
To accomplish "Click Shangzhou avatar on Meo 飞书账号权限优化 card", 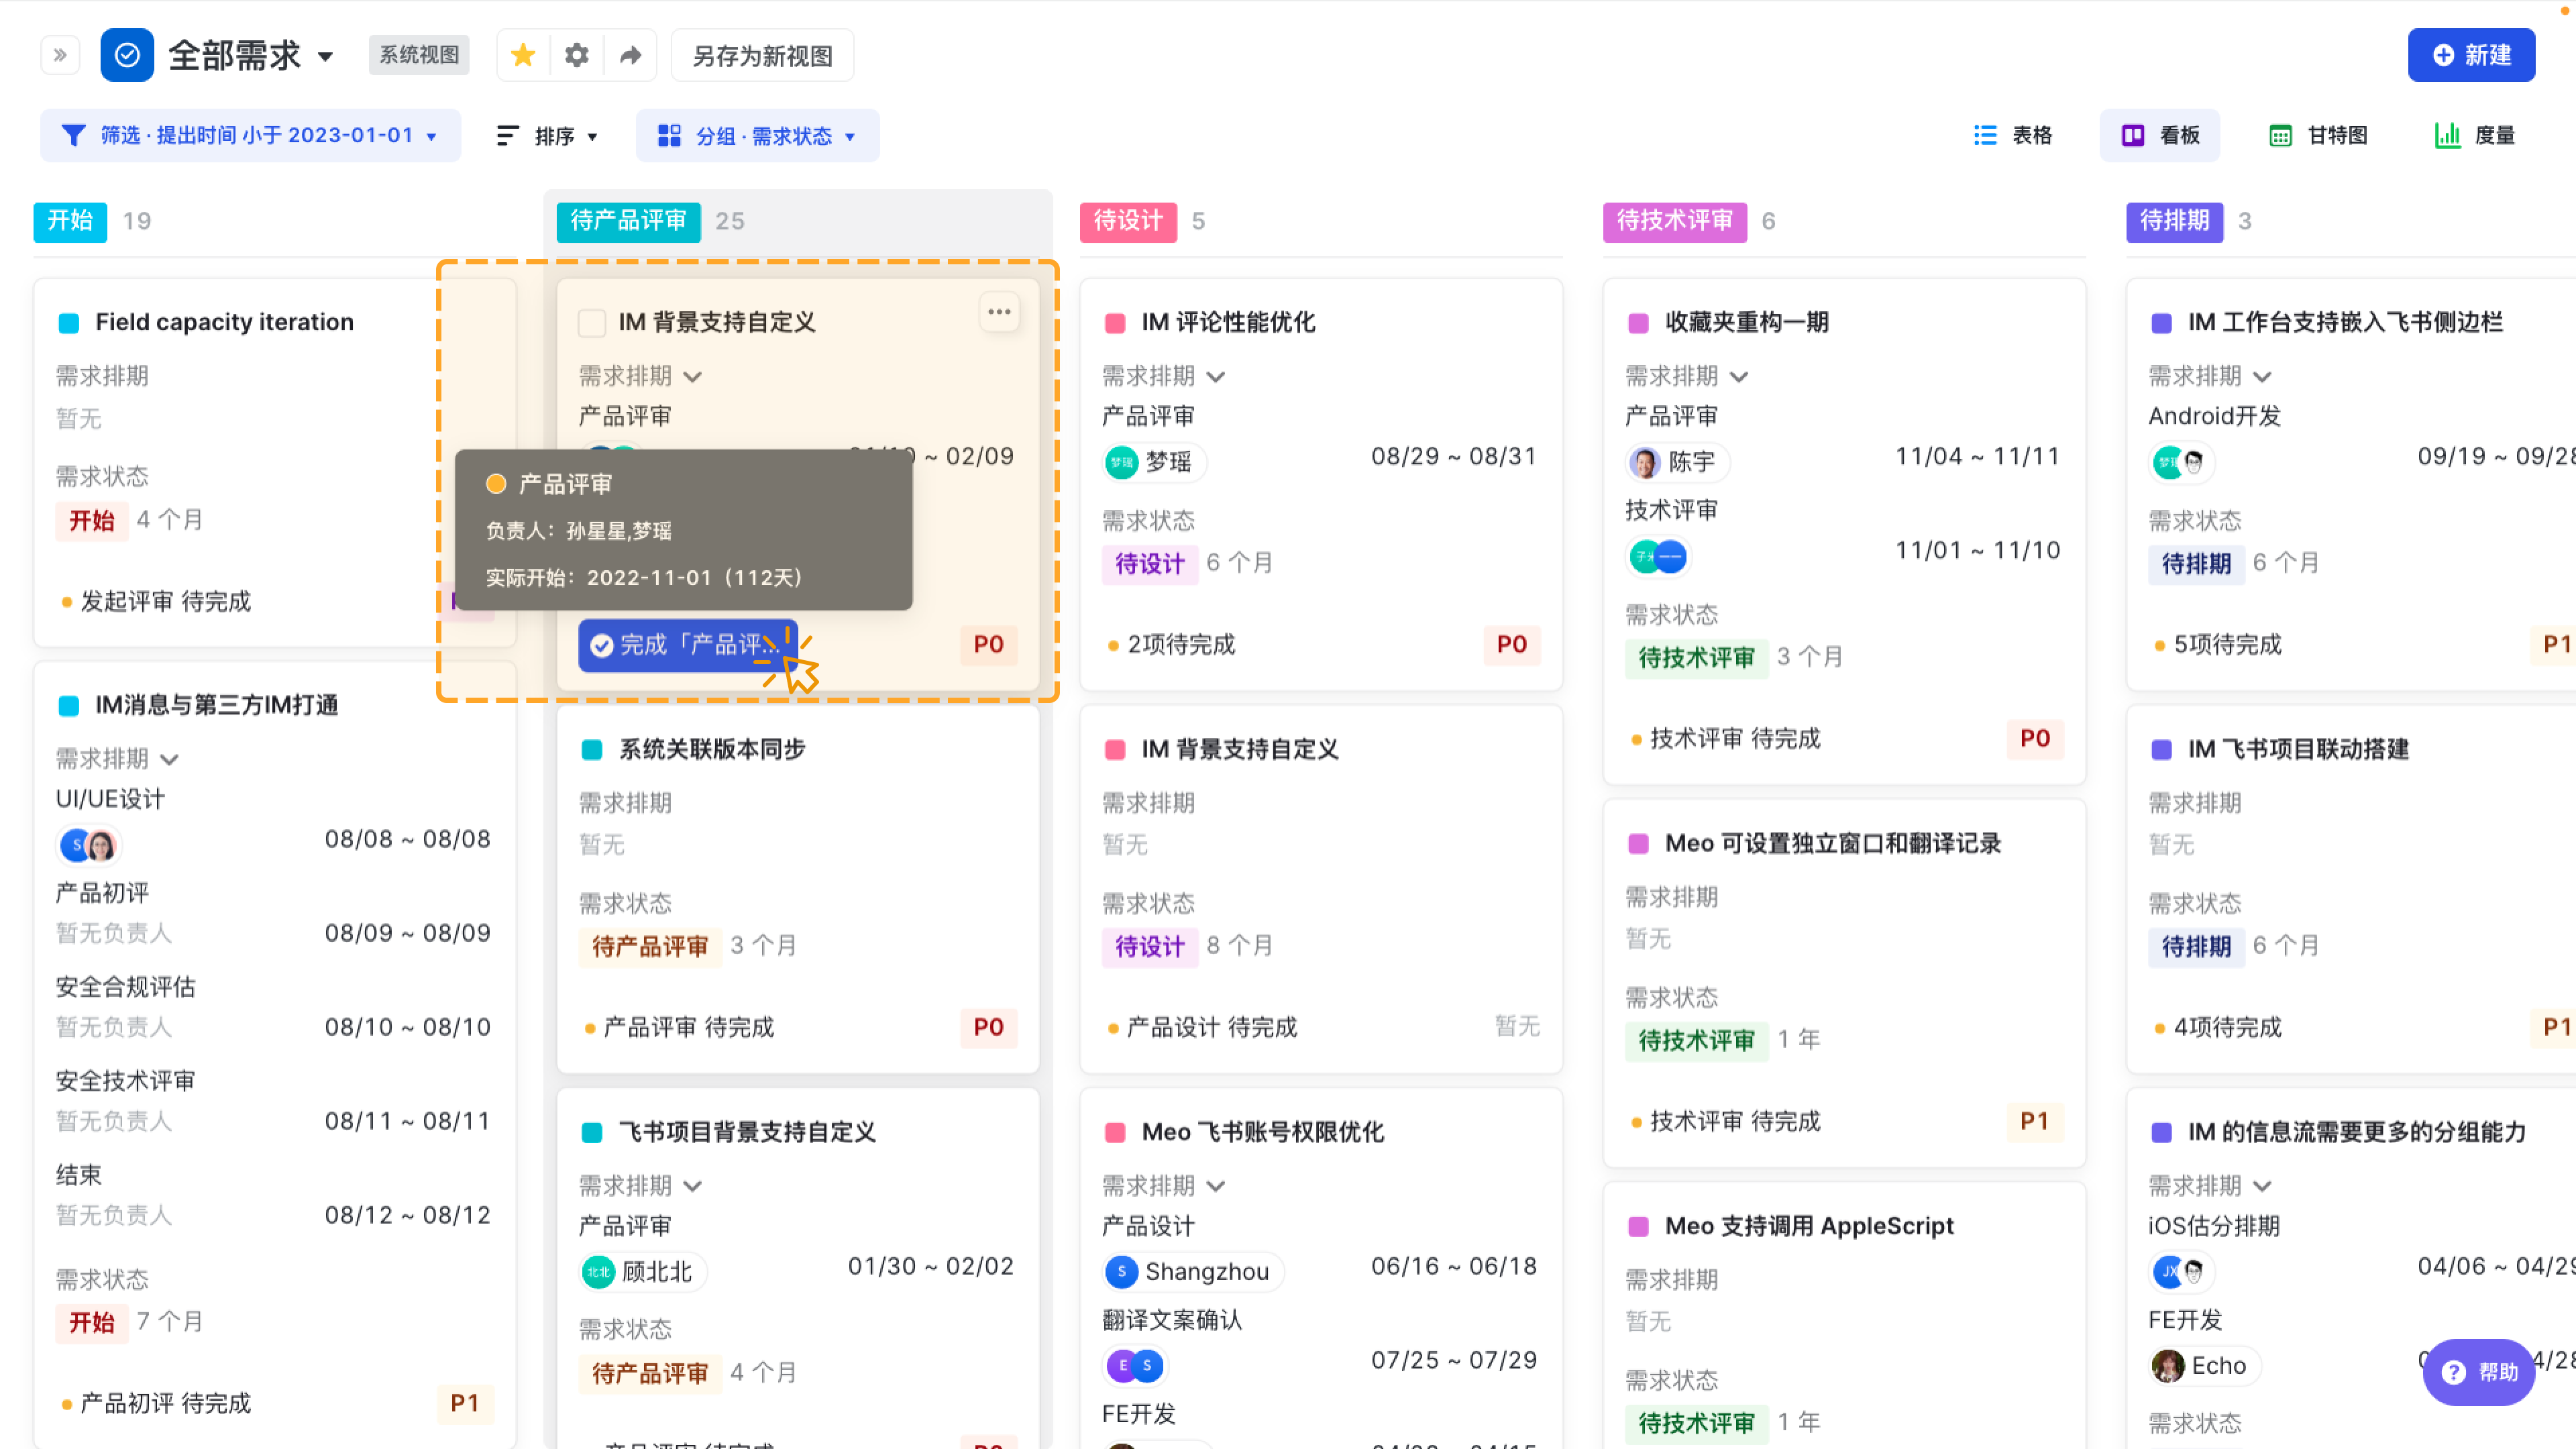I will point(1192,1272).
